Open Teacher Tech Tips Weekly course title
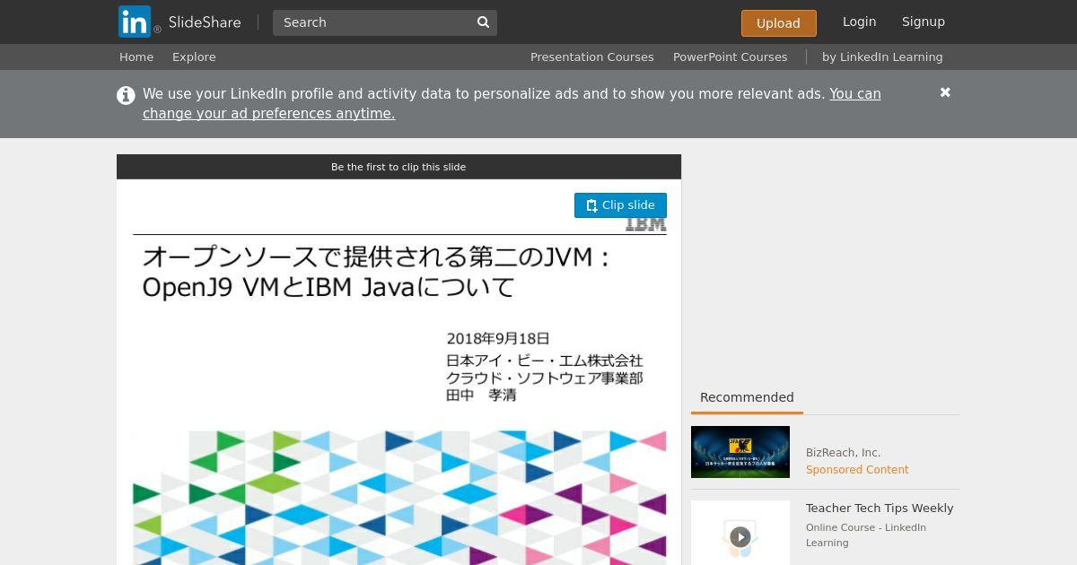Viewport: 1077px width, 565px height. click(x=880, y=508)
